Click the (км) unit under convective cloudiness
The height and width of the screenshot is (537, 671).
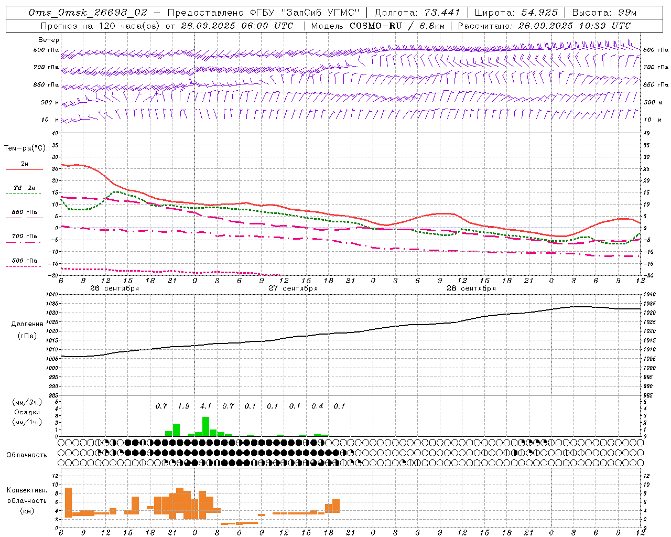click(27, 511)
